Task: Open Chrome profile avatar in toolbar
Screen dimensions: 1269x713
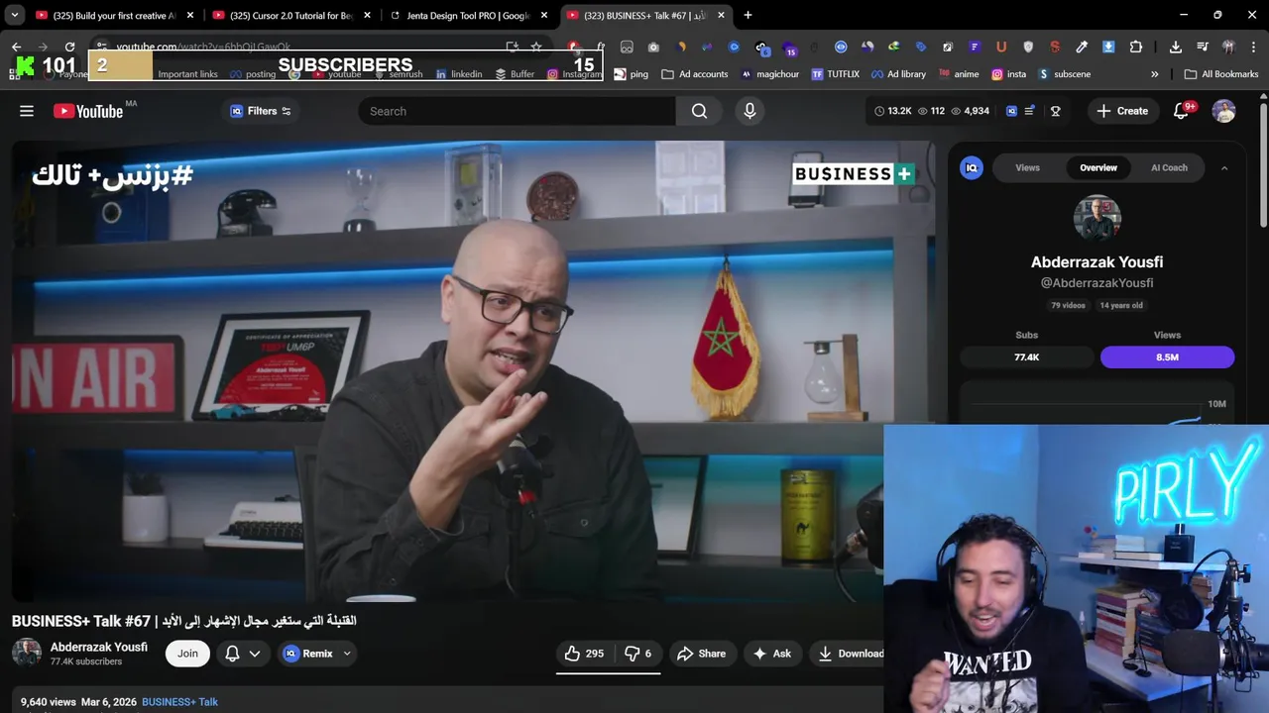Action: point(1228,47)
